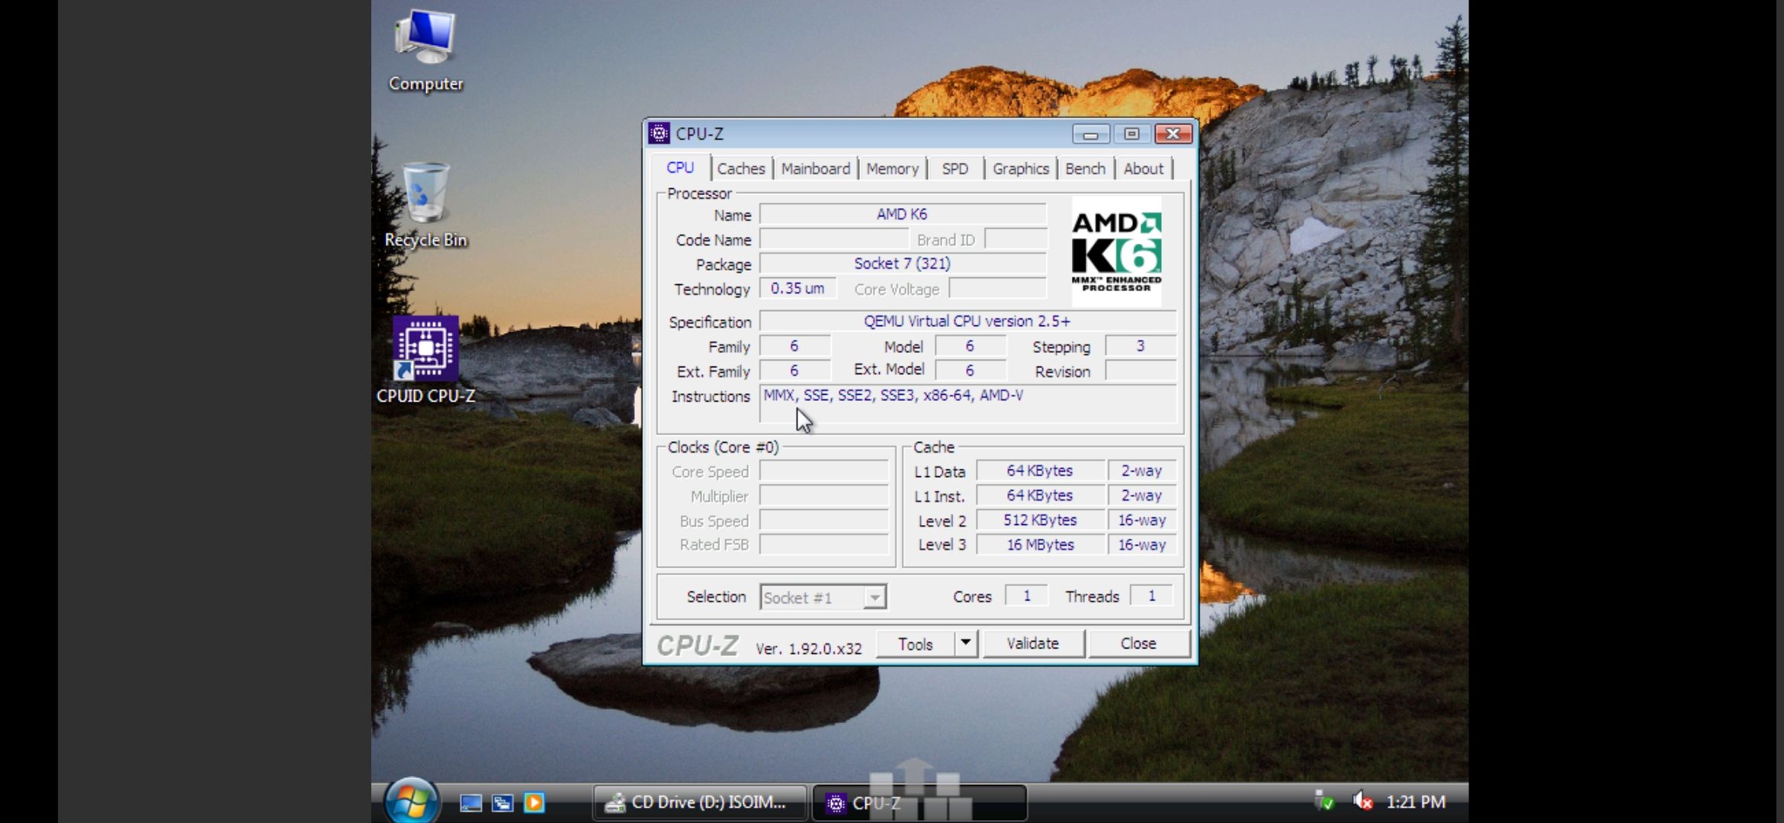The width and height of the screenshot is (1784, 823).
Task: Click the QEMU Virtual CPU specification text
Action: 967,321
